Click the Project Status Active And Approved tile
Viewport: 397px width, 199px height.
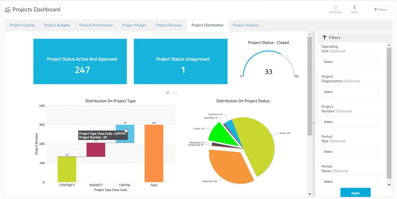point(80,61)
